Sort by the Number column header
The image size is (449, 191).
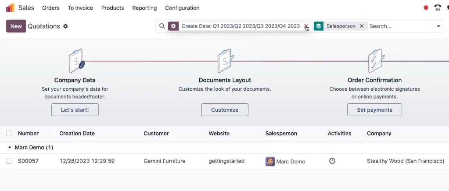tap(29, 134)
